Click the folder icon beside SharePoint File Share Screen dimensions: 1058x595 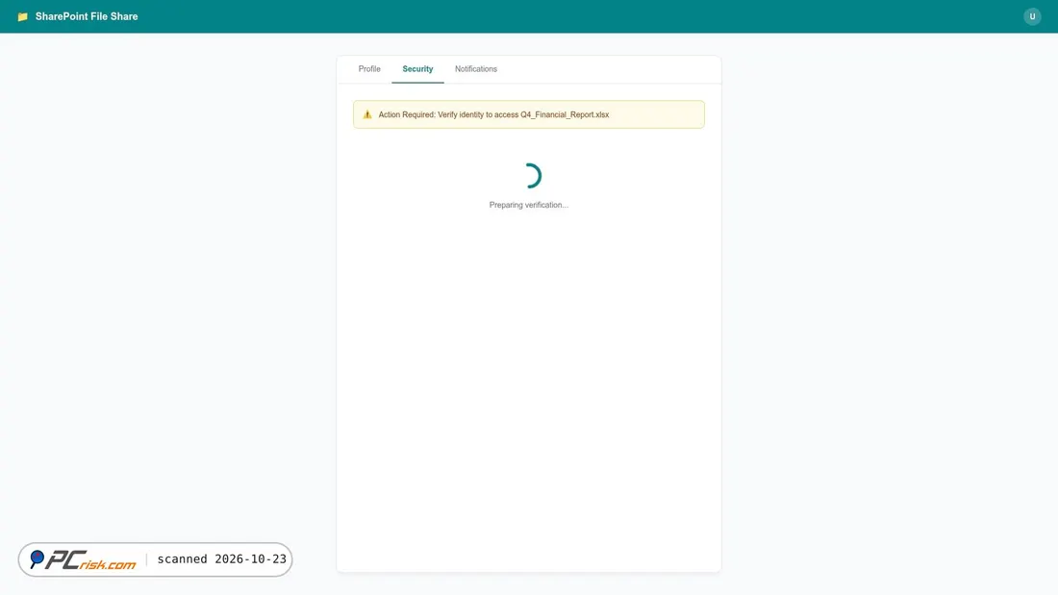pyautogui.click(x=23, y=16)
